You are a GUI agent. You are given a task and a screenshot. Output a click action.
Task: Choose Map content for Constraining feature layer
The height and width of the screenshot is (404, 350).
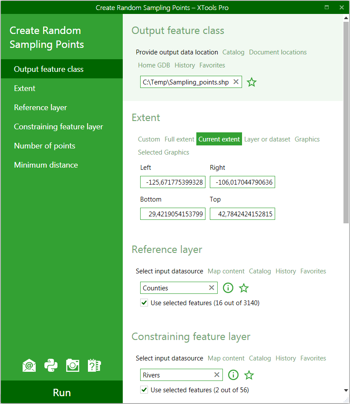point(226,358)
